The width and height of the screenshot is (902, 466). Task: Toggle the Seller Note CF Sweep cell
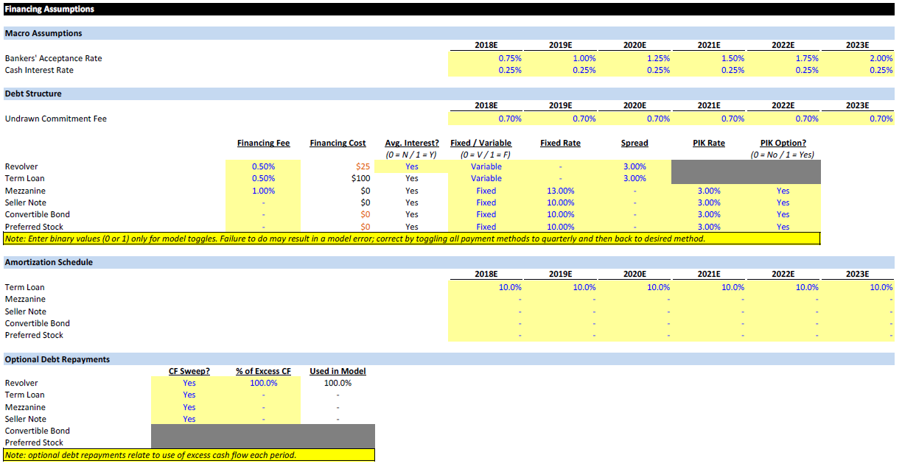(189, 419)
